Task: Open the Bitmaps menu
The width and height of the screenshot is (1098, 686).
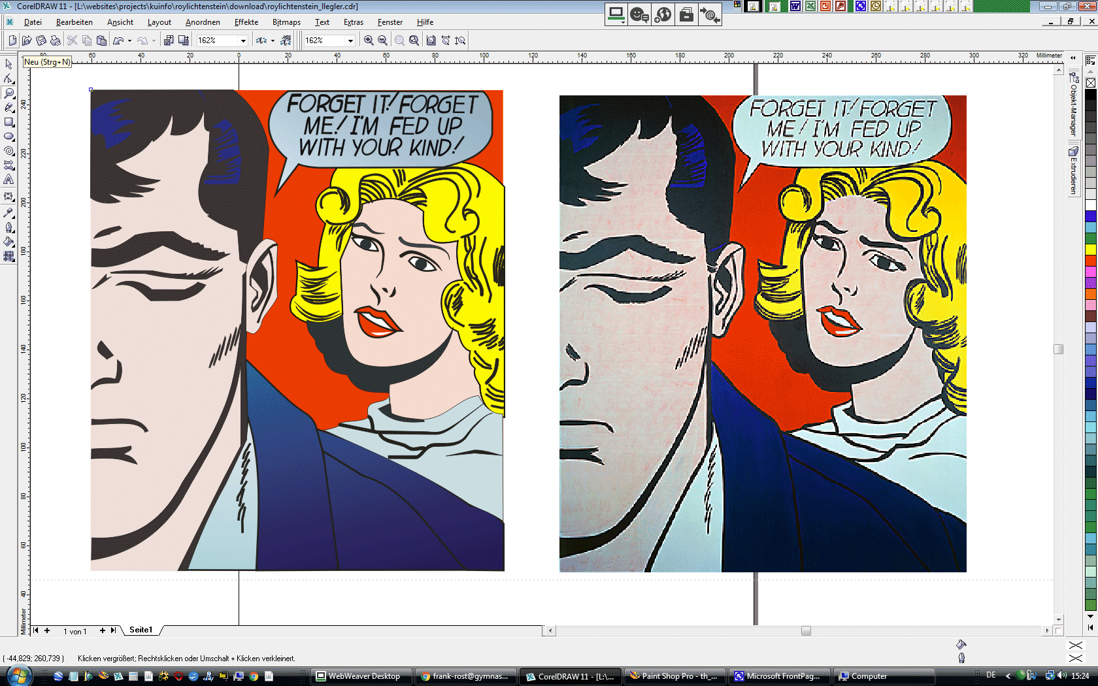Action: [x=286, y=22]
